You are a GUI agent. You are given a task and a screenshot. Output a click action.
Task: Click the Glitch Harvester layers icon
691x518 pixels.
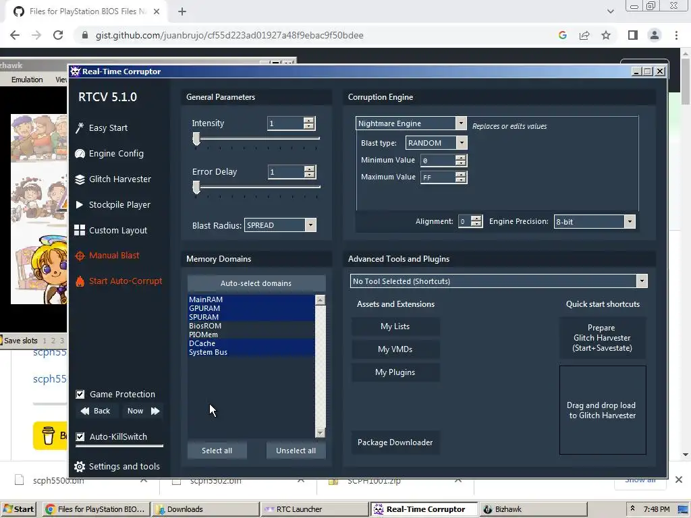80,179
